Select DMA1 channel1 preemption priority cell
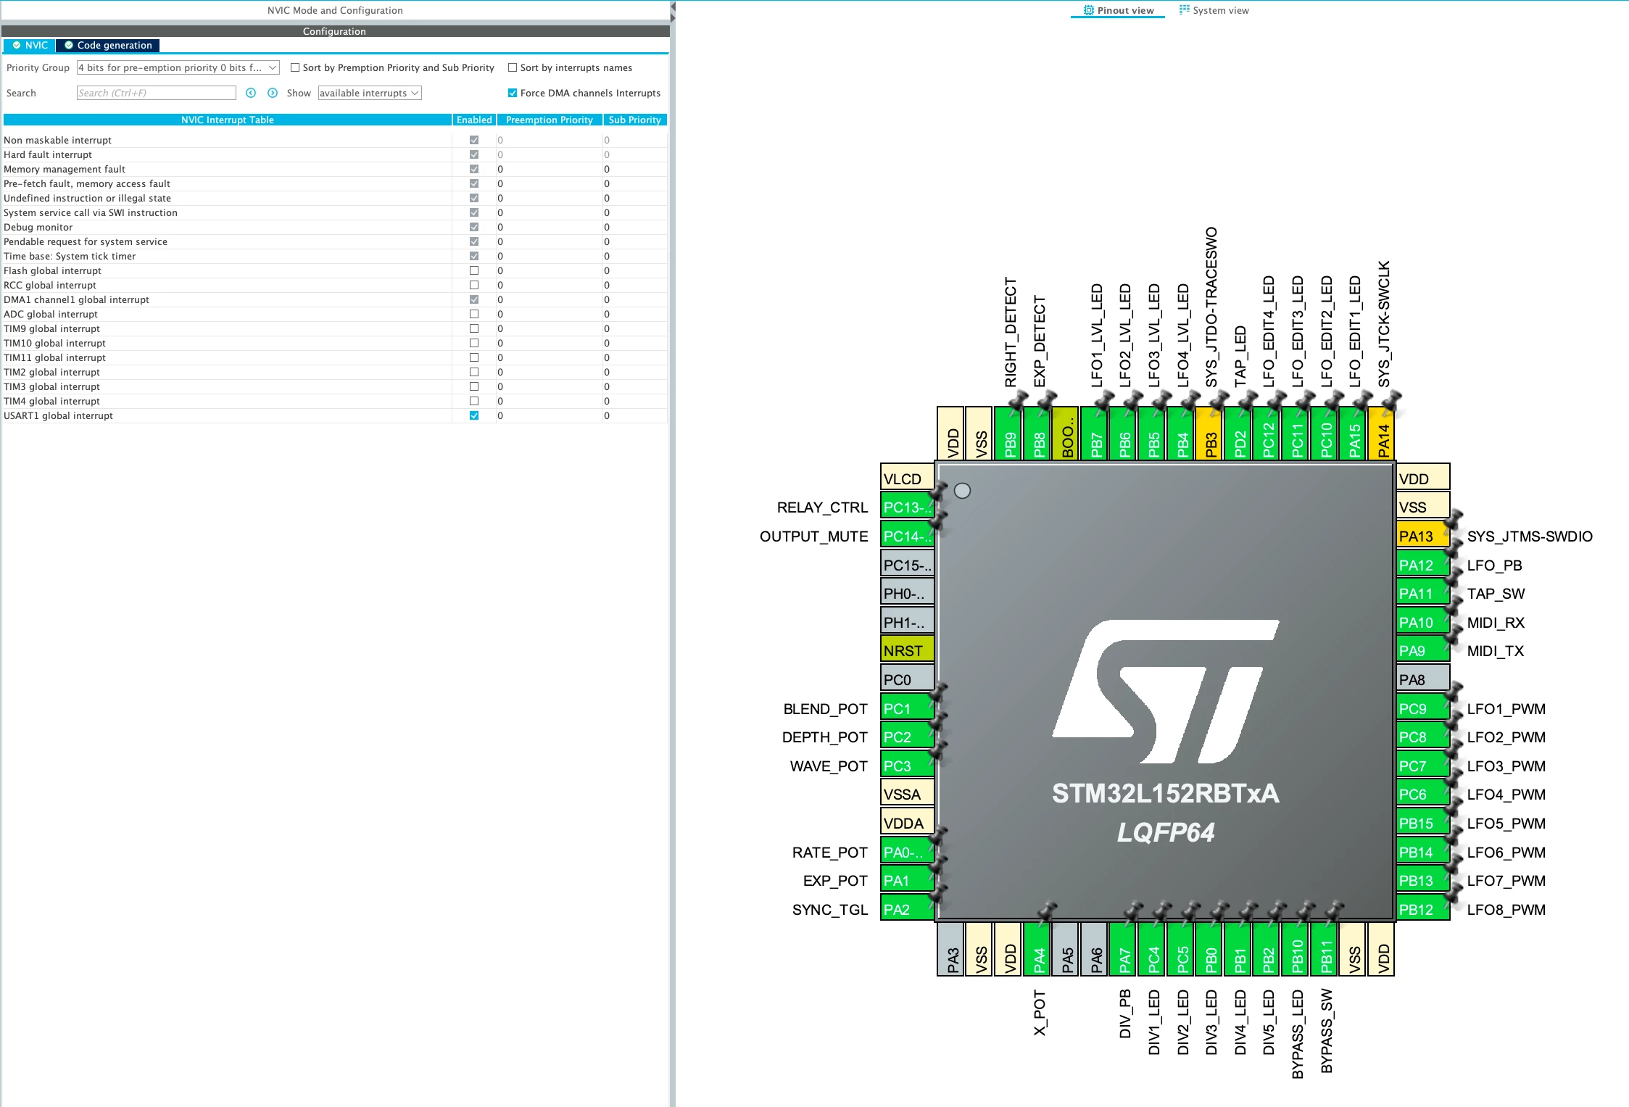1629x1107 pixels. (x=550, y=299)
